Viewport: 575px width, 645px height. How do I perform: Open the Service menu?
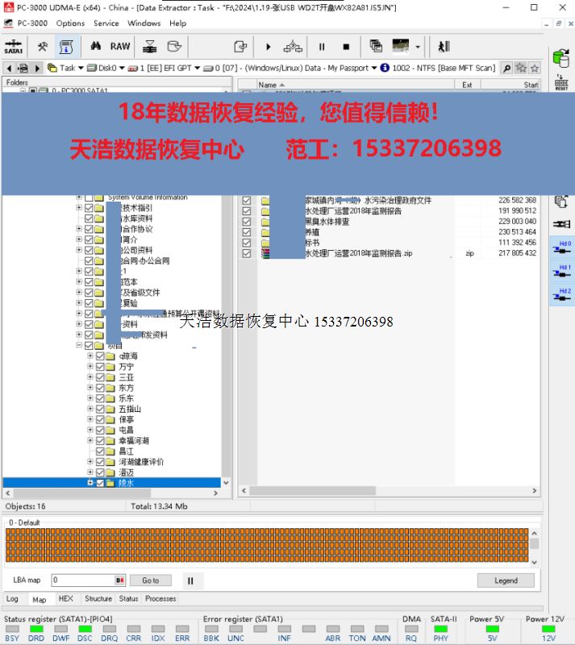click(106, 23)
